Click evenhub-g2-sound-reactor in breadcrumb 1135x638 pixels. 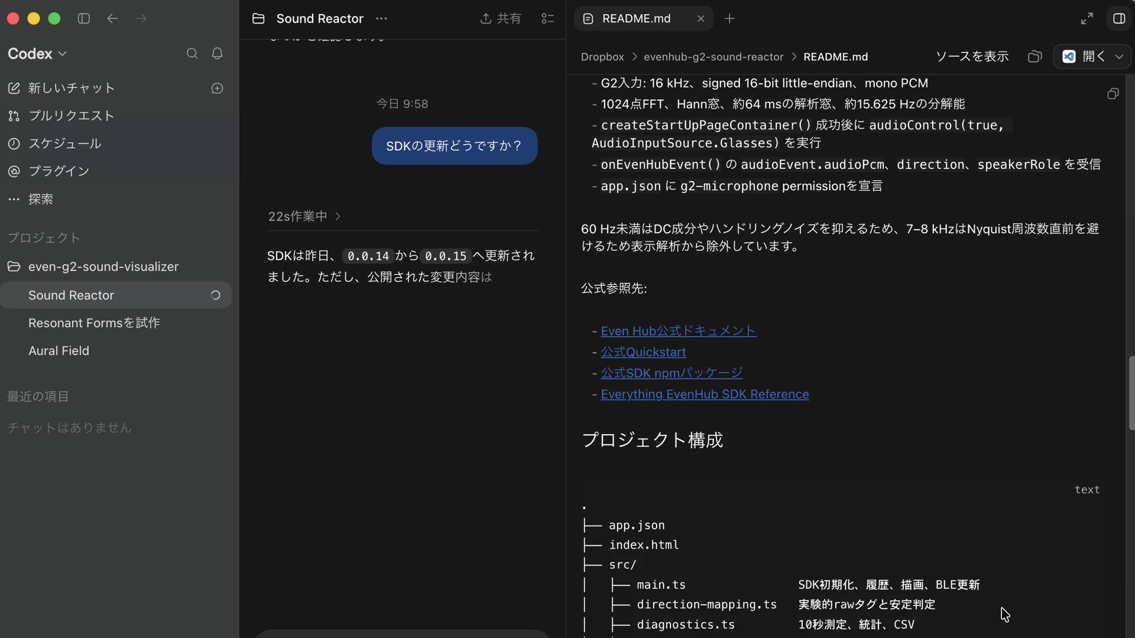click(x=714, y=57)
